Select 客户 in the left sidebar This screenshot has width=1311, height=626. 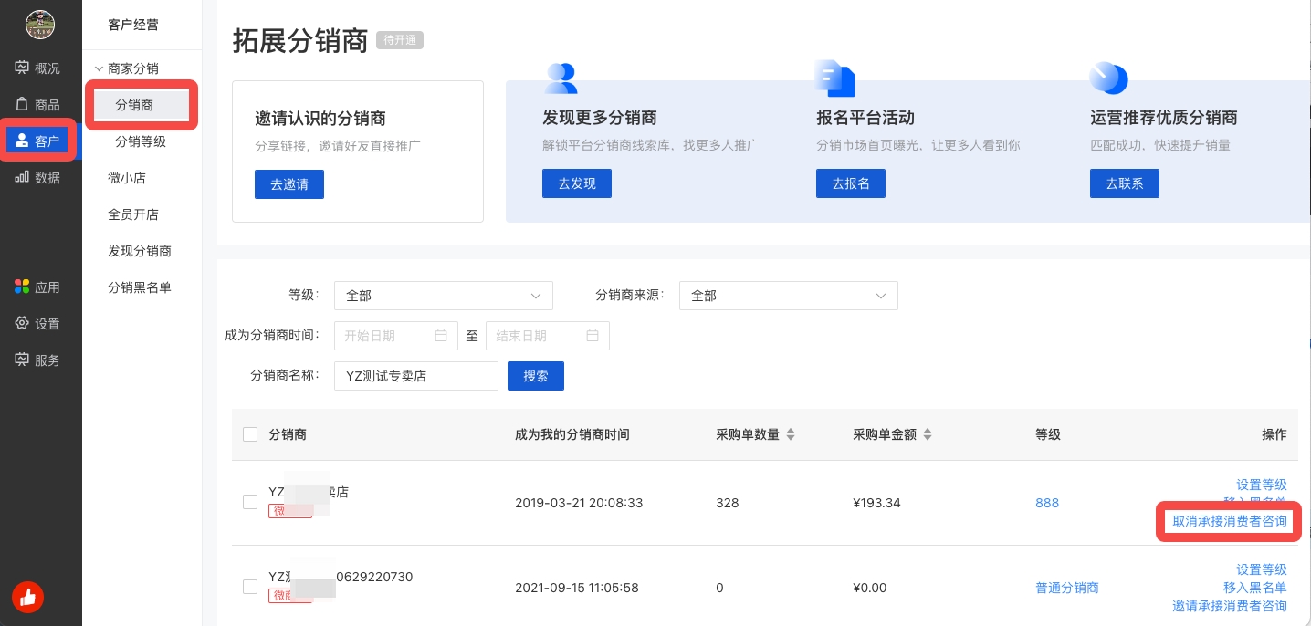click(37, 141)
